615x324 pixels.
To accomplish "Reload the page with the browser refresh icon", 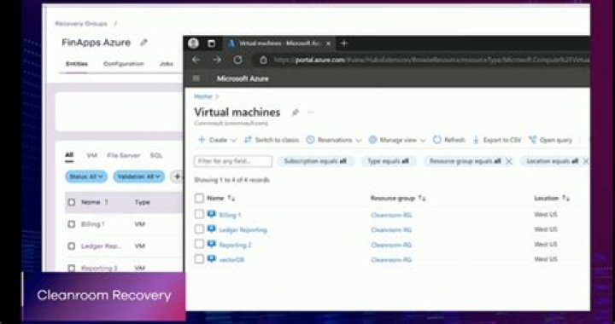I will 237,60.
